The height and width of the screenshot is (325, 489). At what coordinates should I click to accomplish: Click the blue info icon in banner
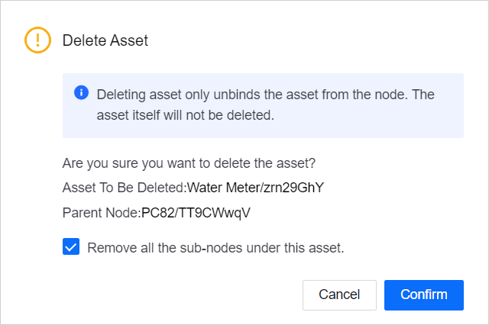click(x=81, y=93)
